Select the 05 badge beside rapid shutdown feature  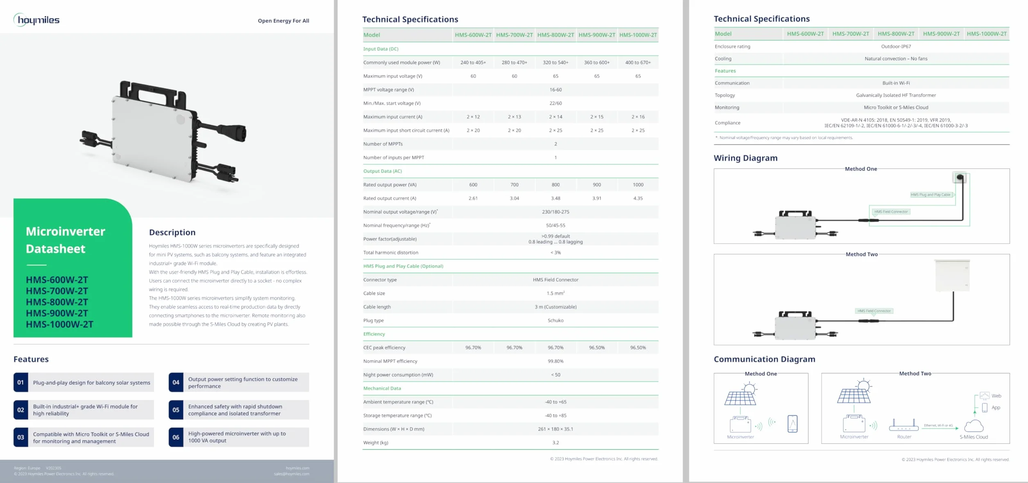(176, 410)
